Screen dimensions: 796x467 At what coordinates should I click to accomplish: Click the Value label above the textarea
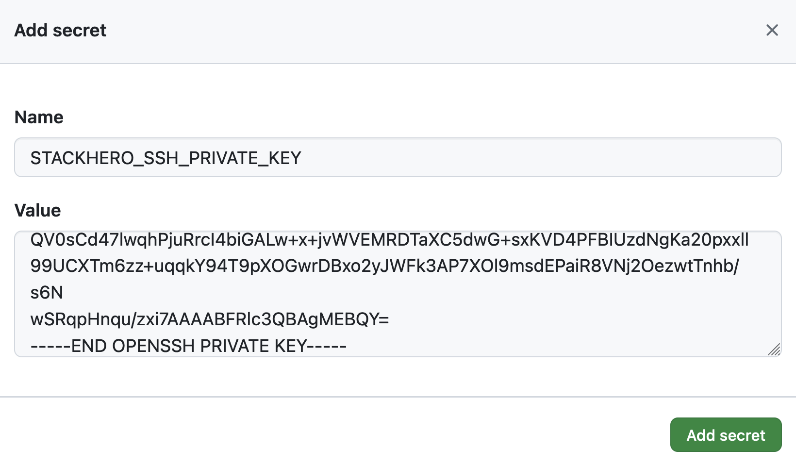37,210
